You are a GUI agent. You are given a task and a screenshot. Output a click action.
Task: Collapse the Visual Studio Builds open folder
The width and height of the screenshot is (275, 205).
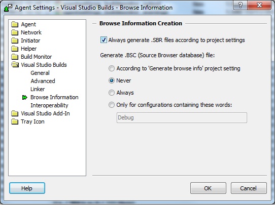tap(15, 65)
